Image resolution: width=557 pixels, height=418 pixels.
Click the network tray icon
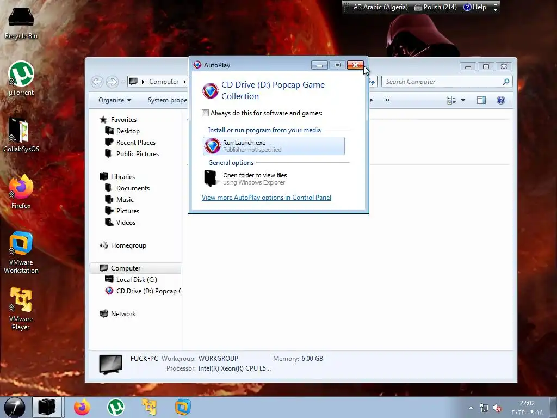click(x=484, y=408)
